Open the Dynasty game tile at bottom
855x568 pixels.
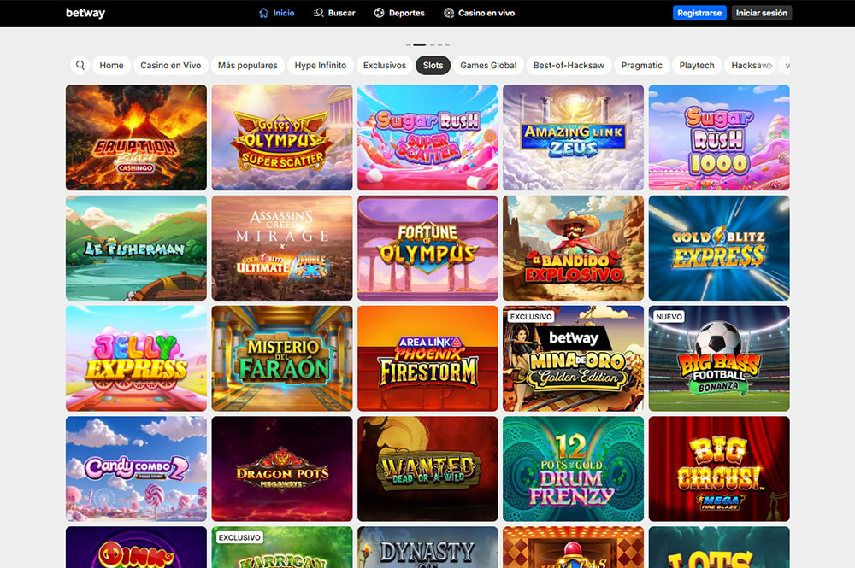click(x=427, y=548)
